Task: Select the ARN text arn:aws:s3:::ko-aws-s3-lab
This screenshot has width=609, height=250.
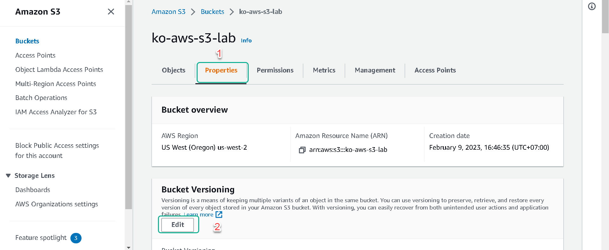Action: [348, 150]
